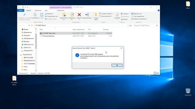Screen dimensions: 195x109
Task: Click the address bar path ST V4907 Rev.2
Action: coord(41,25)
